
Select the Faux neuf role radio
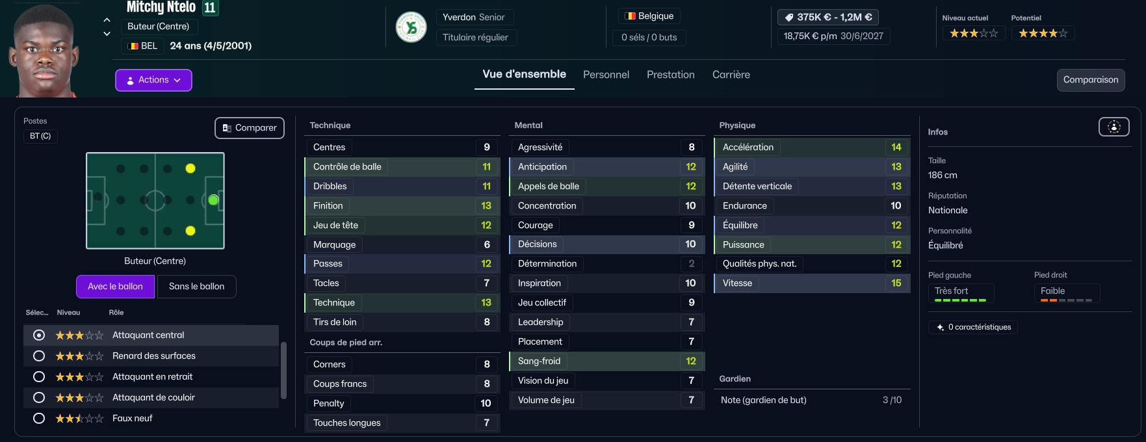(39, 419)
